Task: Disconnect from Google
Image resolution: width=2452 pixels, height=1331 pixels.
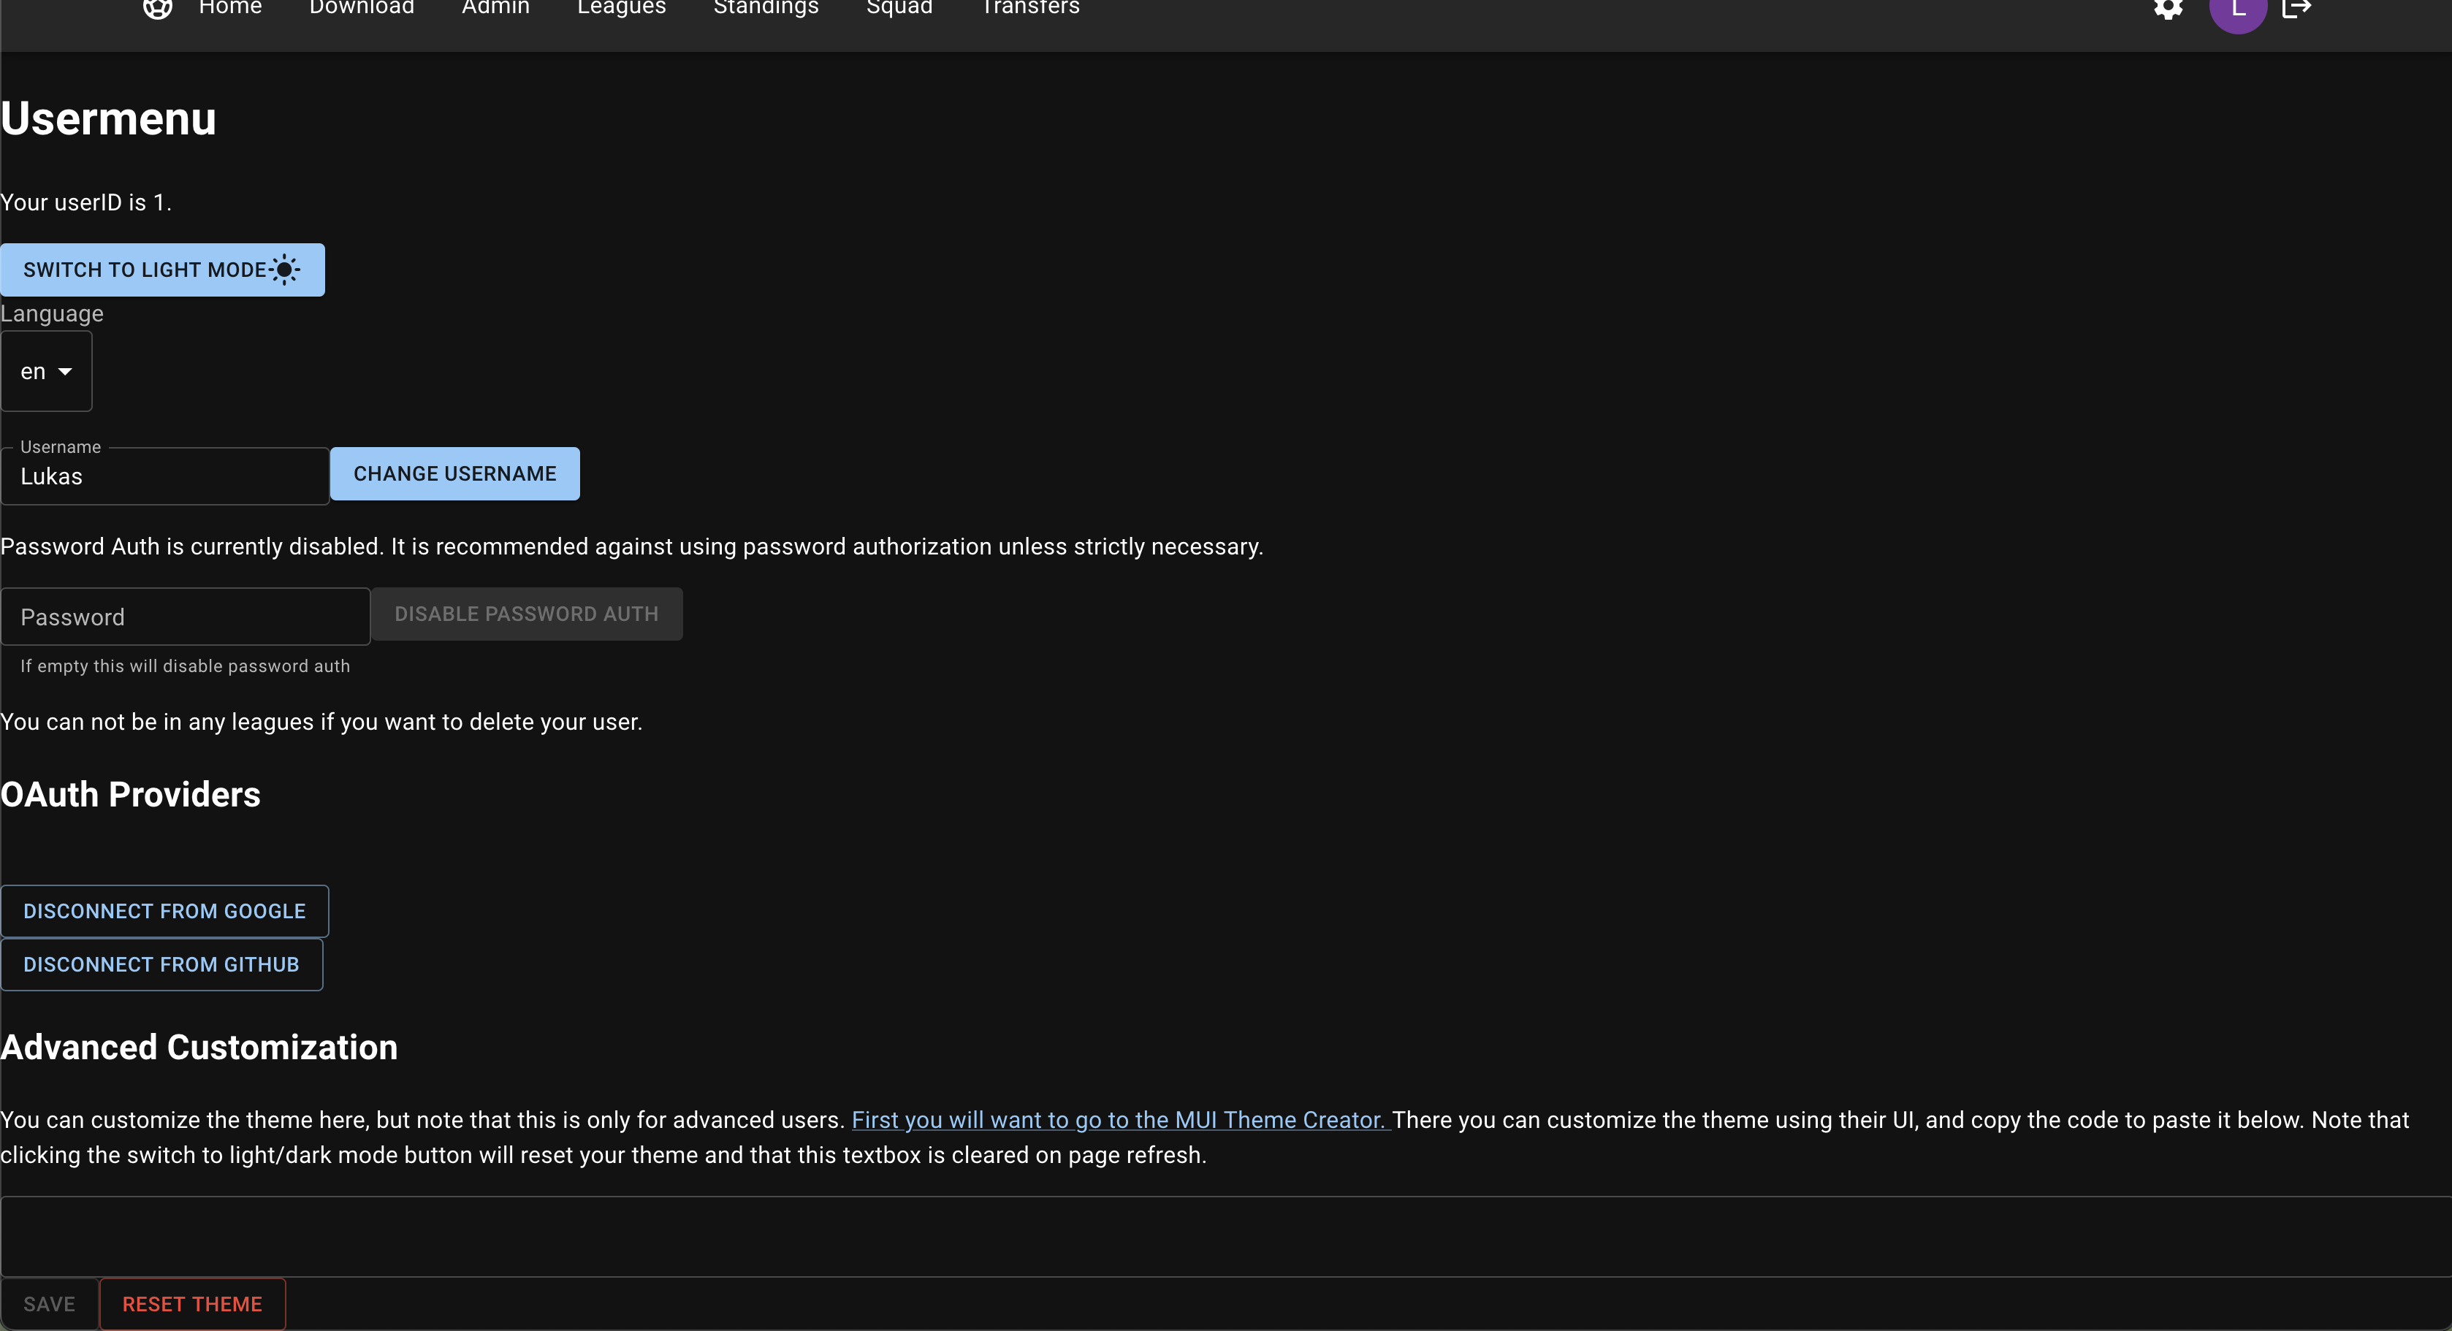Action: (x=164, y=912)
